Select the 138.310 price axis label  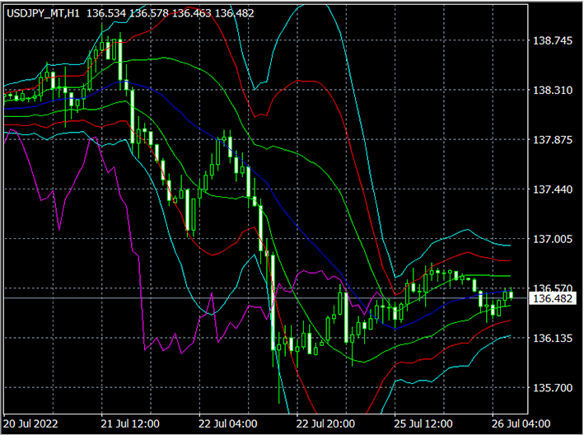point(553,90)
